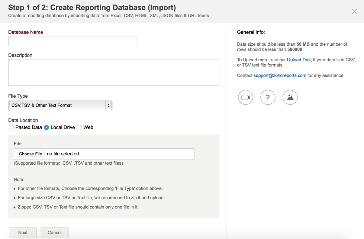
Task: Cancel the database creation
Action: [x=54, y=232]
